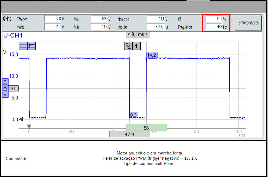Click the vertical 13,8 voltage difference slider

pos(5,88)
